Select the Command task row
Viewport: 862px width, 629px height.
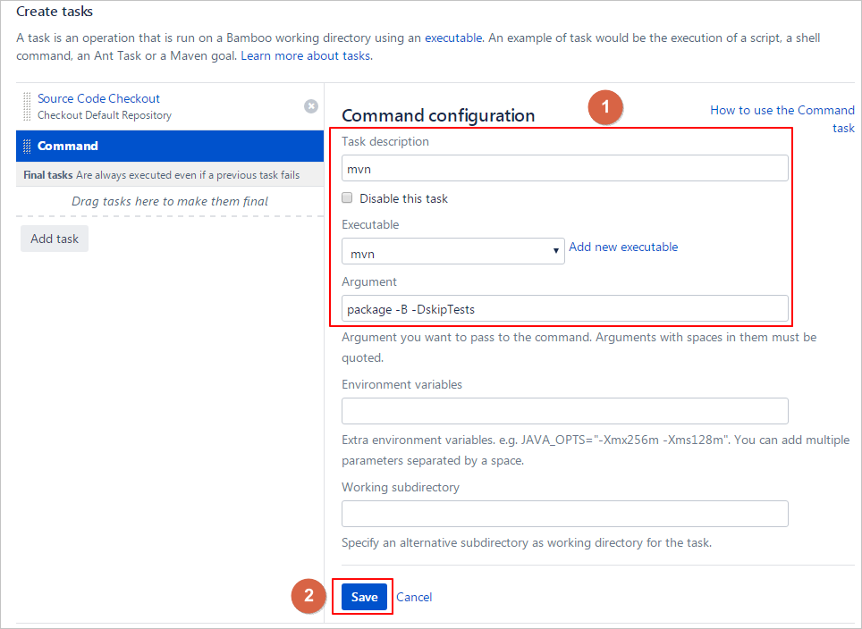point(170,147)
